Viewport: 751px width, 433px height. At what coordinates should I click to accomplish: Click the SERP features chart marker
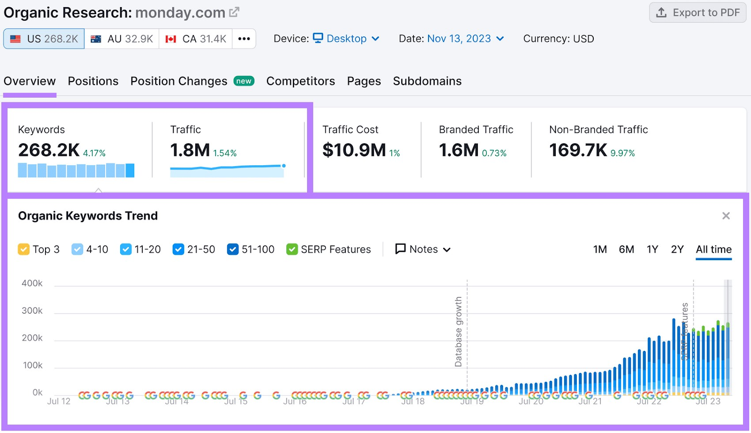pyautogui.click(x=685, y=332)
